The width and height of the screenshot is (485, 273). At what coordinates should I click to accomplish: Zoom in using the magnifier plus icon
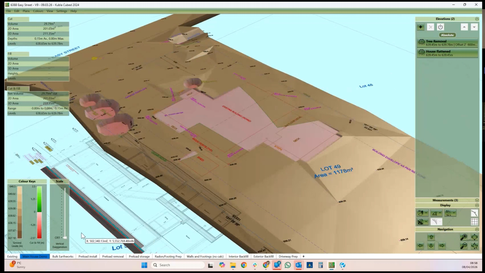[464, 238]
